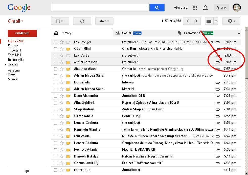Select the Boros Iulia email checkbox
The image size is (248, 175).
55,82
